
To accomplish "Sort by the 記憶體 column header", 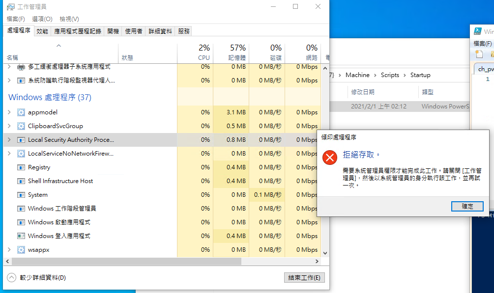I will point(231,53).
